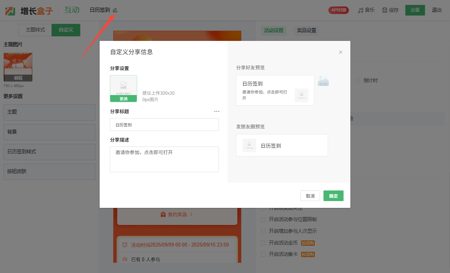Select the 倒计时 radio button

(x=357, y=80)
